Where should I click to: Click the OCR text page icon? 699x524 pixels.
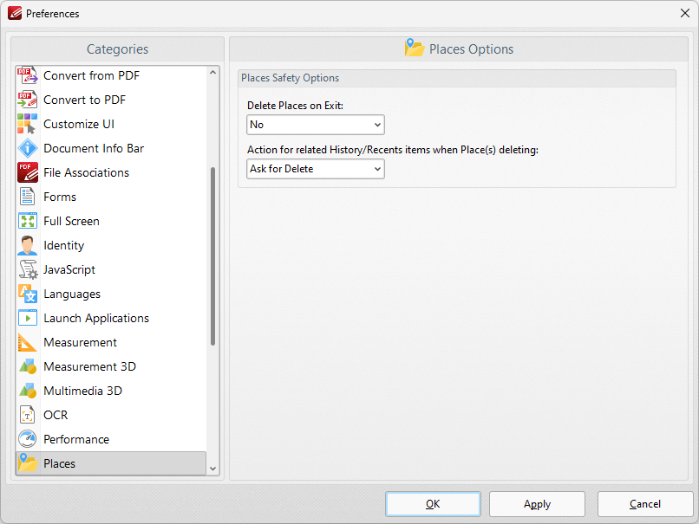(x=28, y=415)
